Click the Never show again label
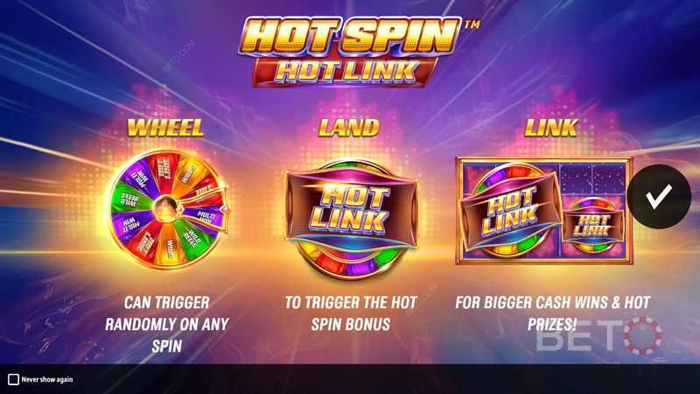 click(x=47, y=380)
